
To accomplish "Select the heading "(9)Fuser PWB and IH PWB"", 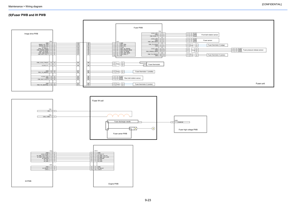I will (x=27, y=15).
